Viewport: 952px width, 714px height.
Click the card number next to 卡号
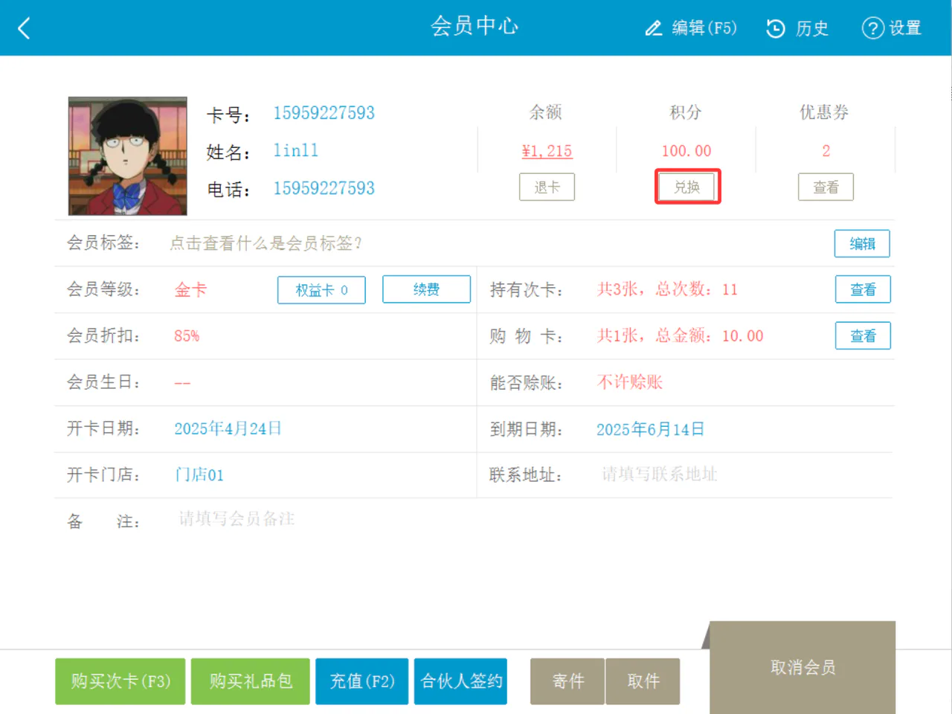click(324, 113)
